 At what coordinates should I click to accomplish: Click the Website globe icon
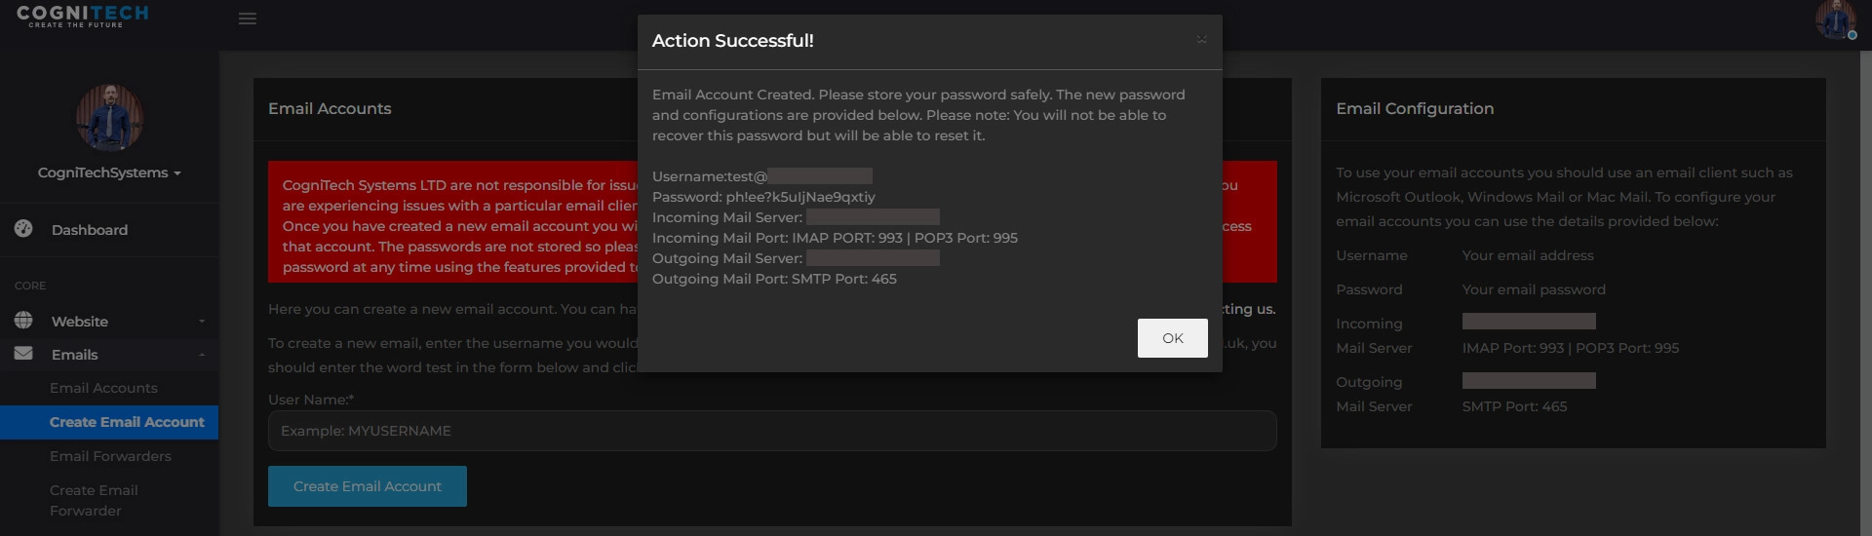coord(23,320)
